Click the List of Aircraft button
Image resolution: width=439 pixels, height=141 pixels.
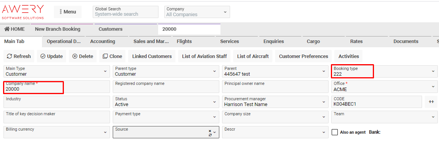[x=253, y=56]
